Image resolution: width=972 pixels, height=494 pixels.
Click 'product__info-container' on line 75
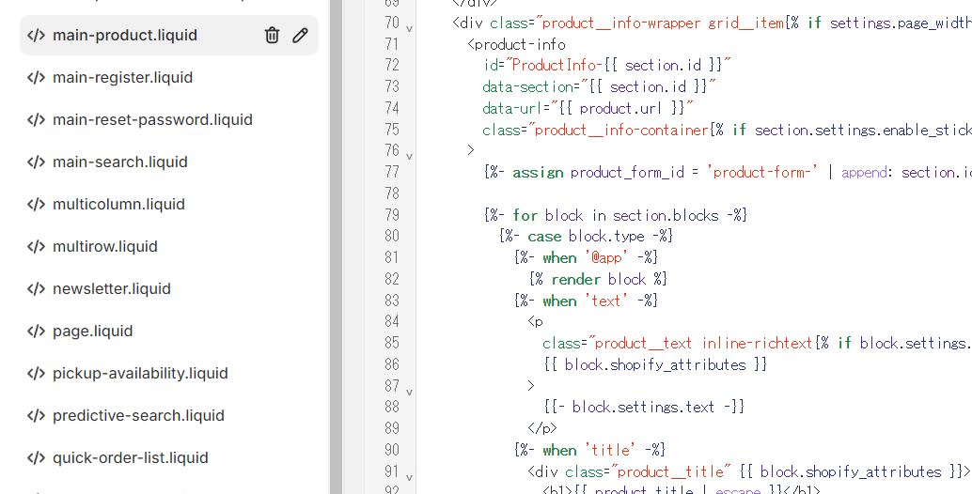tap(621, 130)
